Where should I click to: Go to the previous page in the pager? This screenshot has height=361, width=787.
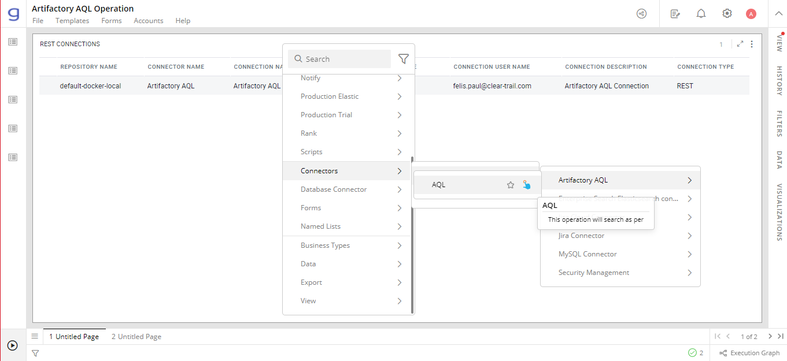[x=728, y=336]
